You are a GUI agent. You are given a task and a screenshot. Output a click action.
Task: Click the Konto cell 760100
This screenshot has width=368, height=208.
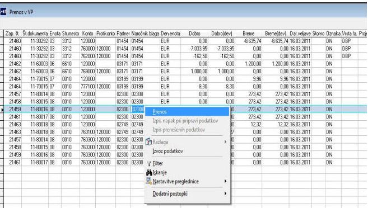87,132
